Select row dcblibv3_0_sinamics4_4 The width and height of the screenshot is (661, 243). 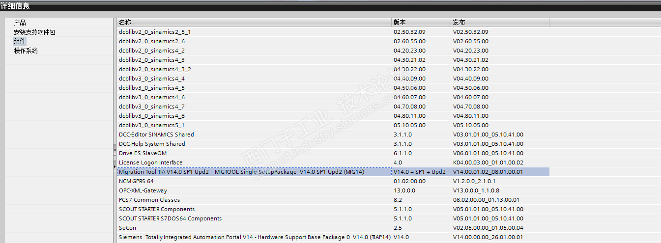coord(333,79)
